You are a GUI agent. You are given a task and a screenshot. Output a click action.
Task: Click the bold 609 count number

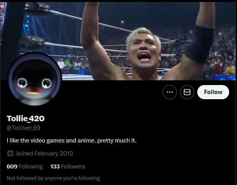point(12,166)
